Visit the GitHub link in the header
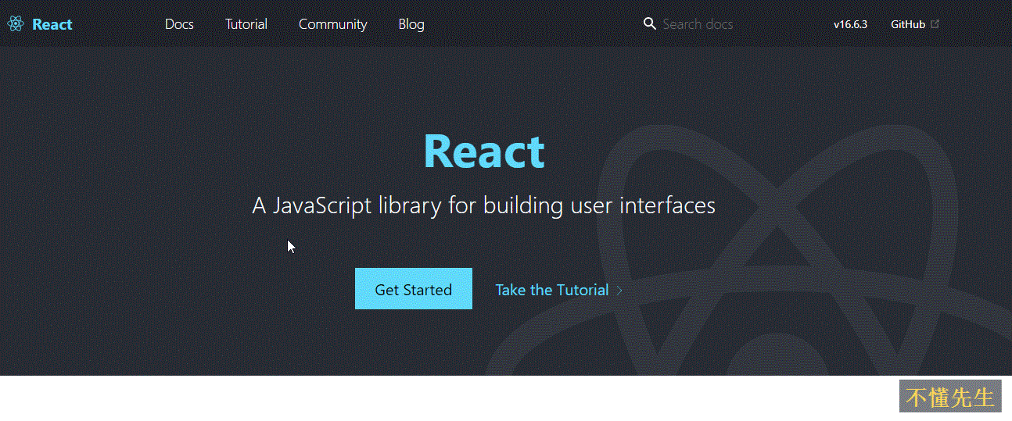1012x421 pixels. pyautogui.click(x=908, y=24)
